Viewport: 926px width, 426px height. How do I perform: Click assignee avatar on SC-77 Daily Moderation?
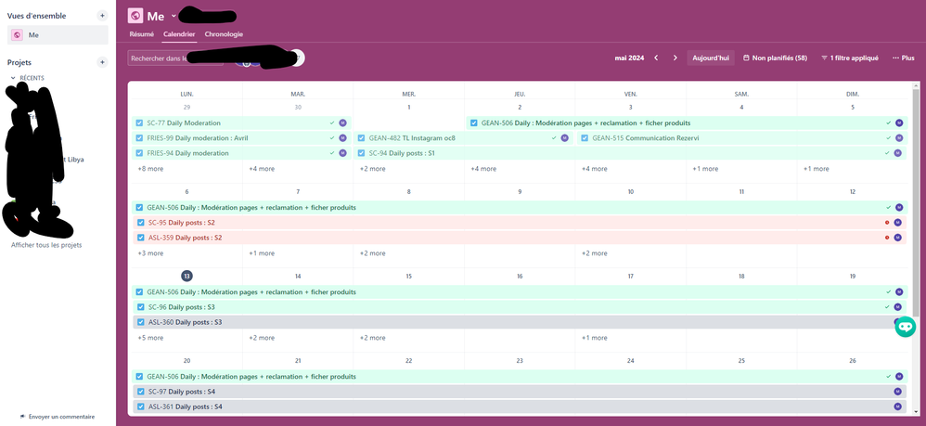(342, 123)
